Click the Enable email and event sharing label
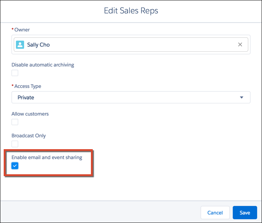Viewport: 262px width, 223px height. pyautogui.click(x=47, y=157)
